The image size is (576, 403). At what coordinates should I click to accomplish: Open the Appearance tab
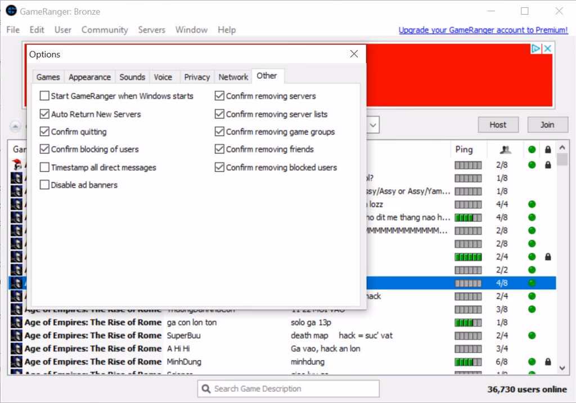tap(89, 77)
